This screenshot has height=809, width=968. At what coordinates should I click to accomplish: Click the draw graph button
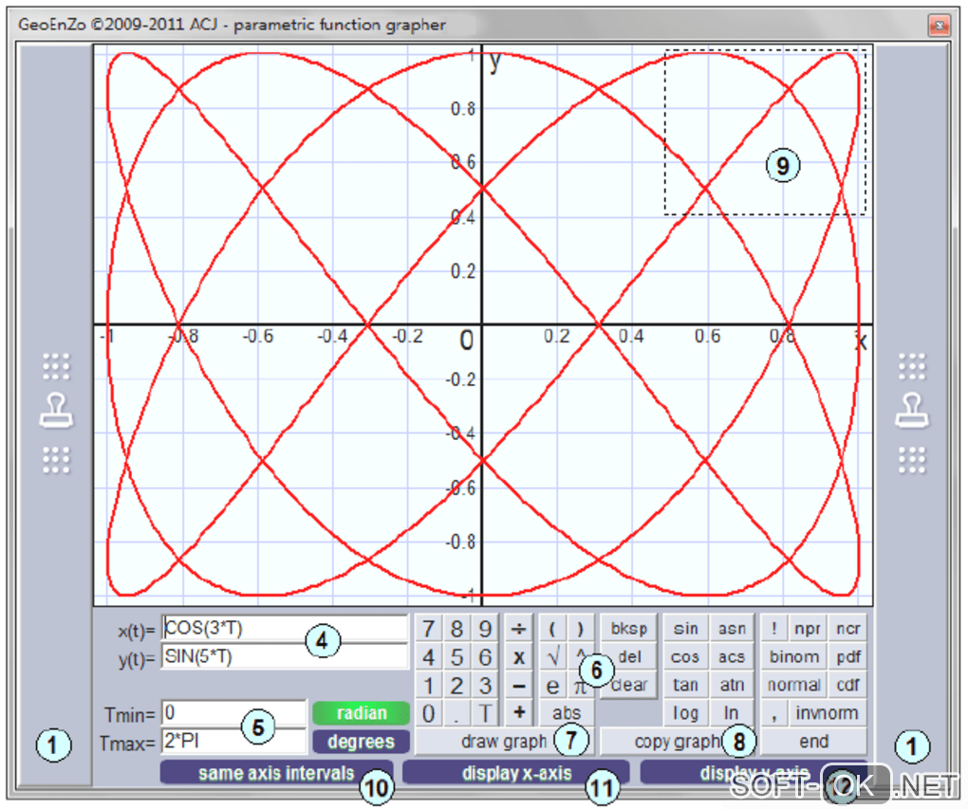point(504,741)
